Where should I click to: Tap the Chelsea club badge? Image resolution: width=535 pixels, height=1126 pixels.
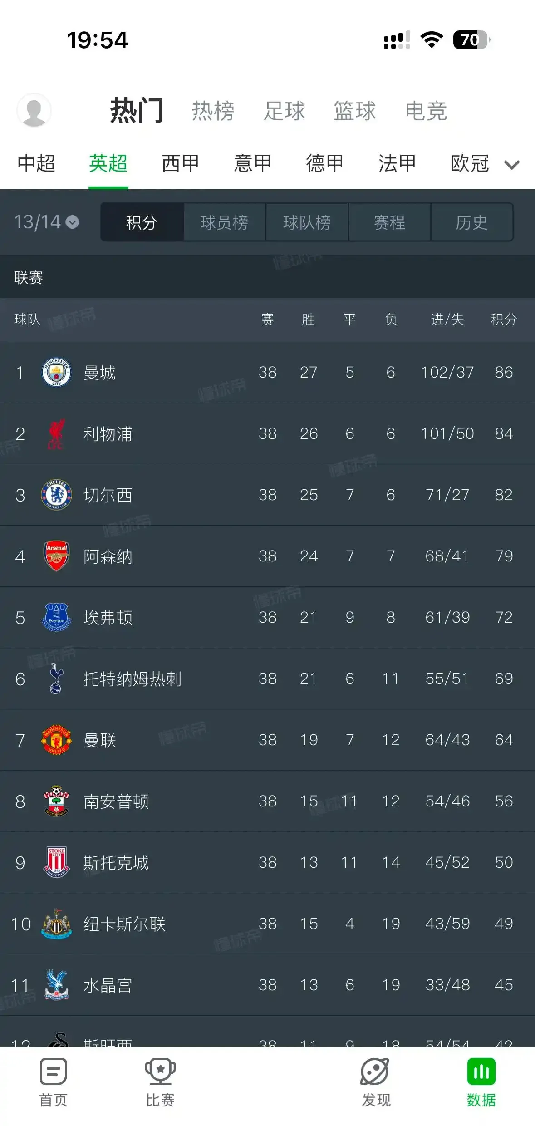pyautogui.click(x=55, y=495)
